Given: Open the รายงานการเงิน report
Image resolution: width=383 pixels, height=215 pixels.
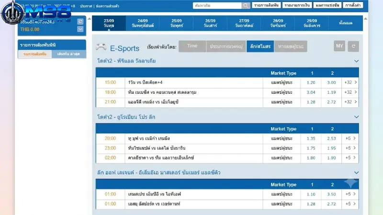Looking at the screenshot, I should click(x=297, y=5).
